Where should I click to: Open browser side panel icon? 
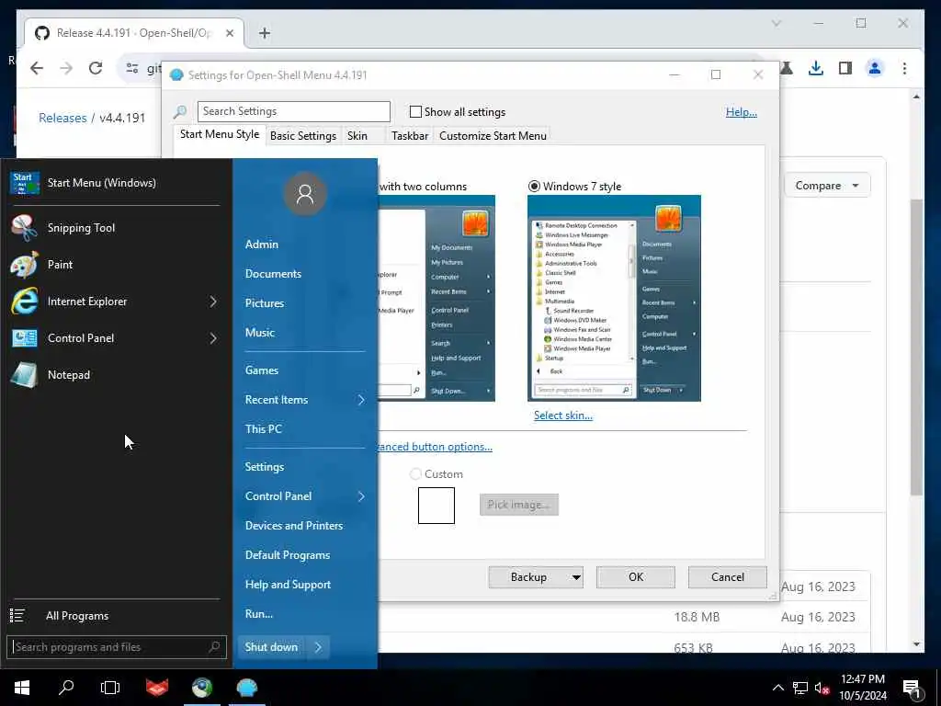845,68
